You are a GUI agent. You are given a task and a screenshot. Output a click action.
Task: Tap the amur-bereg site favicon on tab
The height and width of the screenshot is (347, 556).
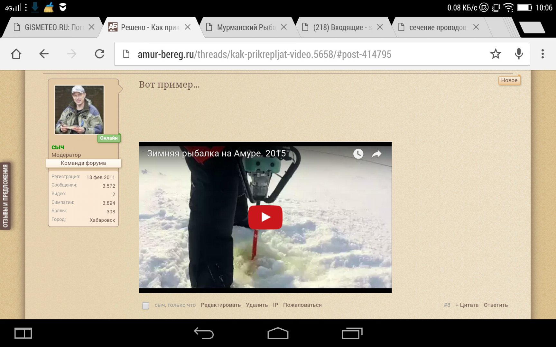pos(113,27)
